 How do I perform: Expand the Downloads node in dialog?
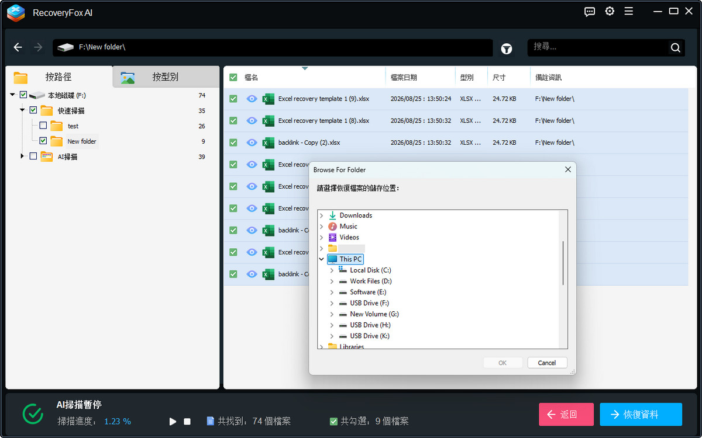(321, 215)
